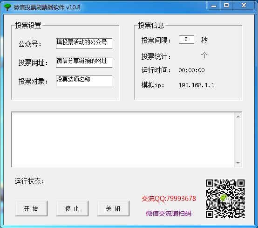Click the 投票间隔 seconds field

(186, 40)
